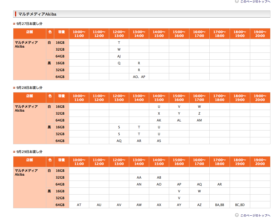277x223 pixels.
Task: Select the 9月29日お渡し分 subheading
Action: coord(29,152)
